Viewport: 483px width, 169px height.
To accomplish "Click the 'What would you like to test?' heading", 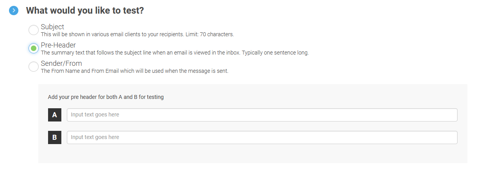I will pyautogui.click(x=85, y=11).
